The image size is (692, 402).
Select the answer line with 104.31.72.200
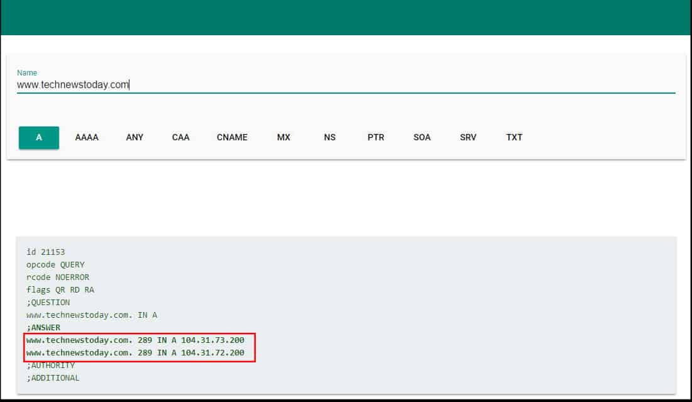pos(135,352)
